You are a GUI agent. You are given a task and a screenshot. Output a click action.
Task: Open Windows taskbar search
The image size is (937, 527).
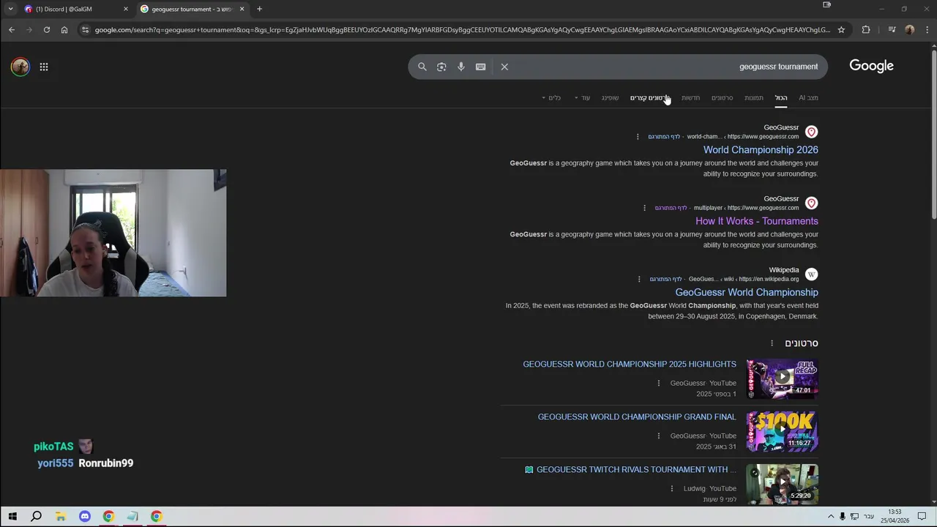click(x=36, y=516)
